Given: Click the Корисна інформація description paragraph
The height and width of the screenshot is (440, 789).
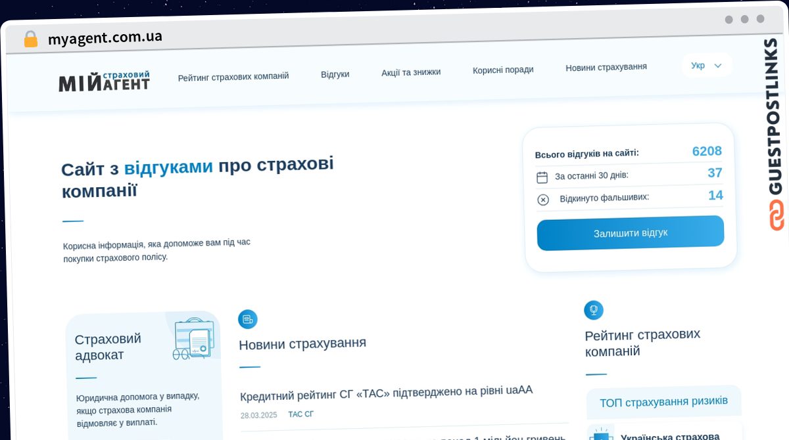Looking at the screenshot, I should pos(156,250).
